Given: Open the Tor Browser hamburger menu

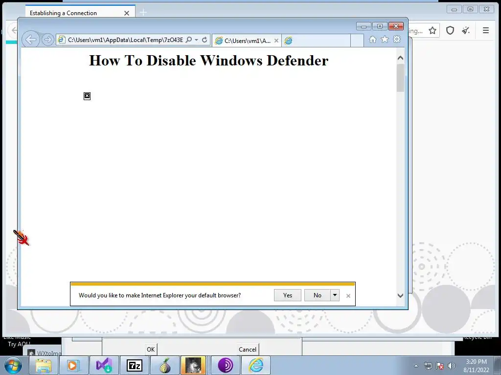Looking at the screenshot, I should point(486,30).
